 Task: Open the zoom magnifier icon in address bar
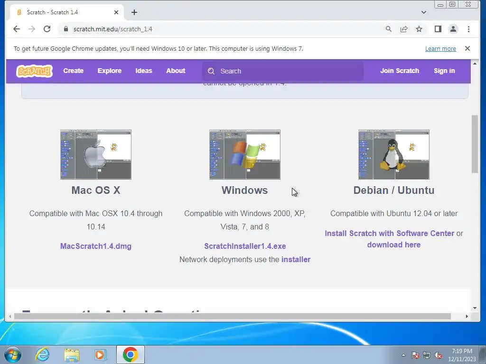click(388, 29)
